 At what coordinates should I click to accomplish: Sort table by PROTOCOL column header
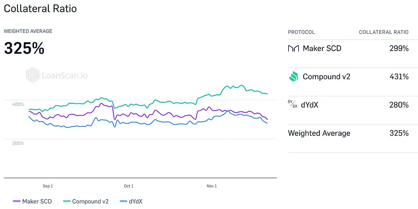301,32
